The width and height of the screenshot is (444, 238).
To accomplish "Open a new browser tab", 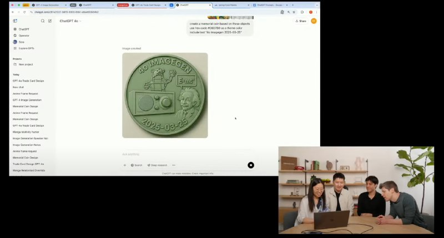I will 293,5.
